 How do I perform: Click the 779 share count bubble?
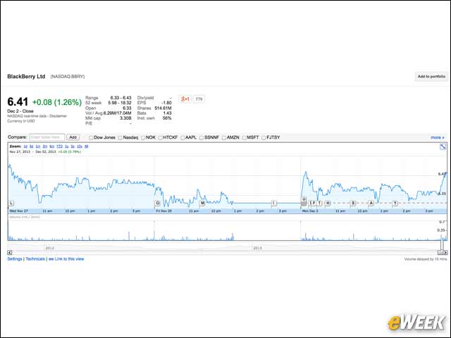[x=199, y=99]
